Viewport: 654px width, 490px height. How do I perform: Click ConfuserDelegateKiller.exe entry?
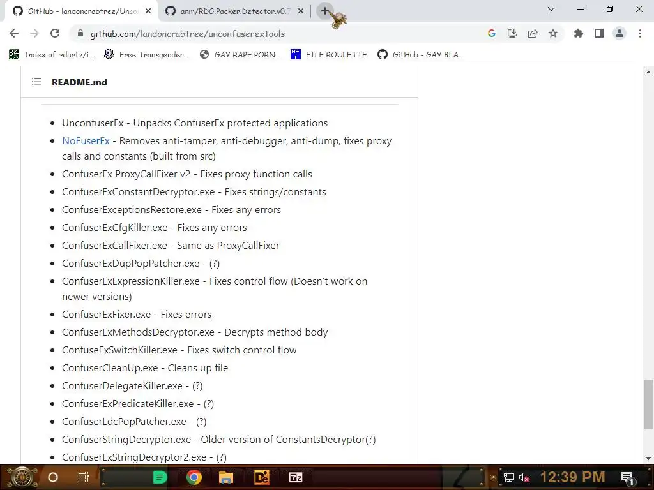click(x=132, y=386)
